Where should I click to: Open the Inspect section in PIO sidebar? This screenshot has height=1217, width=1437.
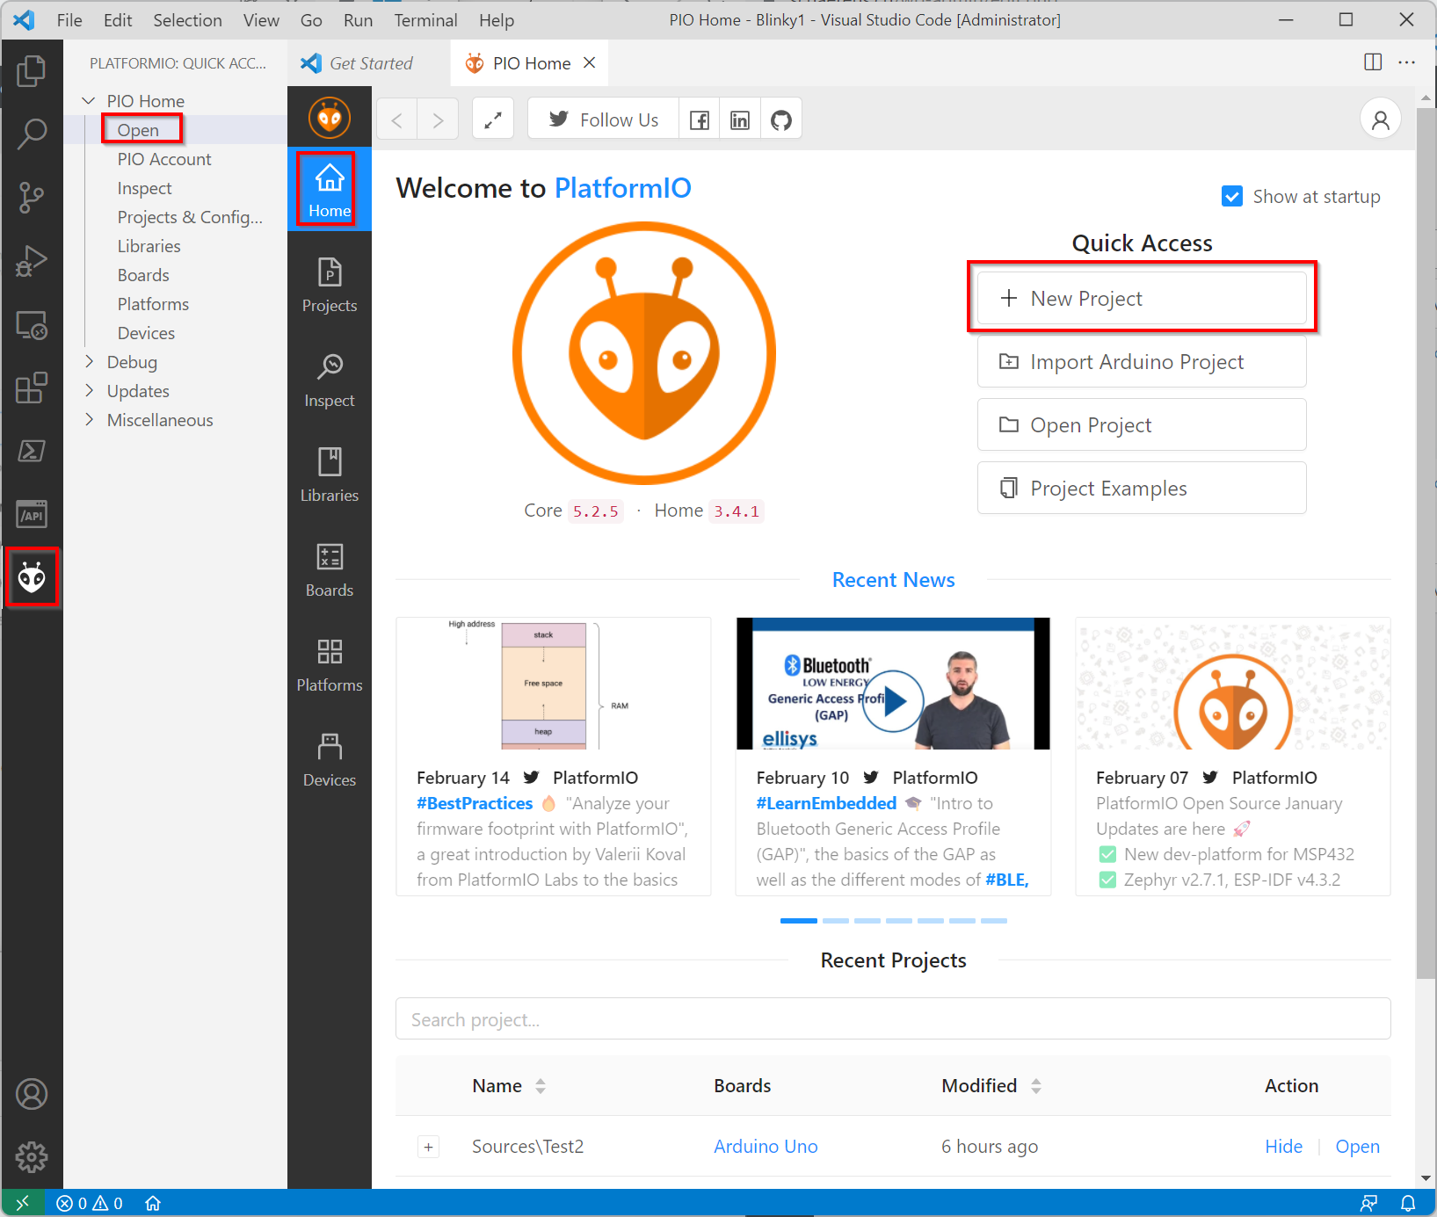point(330,380)
